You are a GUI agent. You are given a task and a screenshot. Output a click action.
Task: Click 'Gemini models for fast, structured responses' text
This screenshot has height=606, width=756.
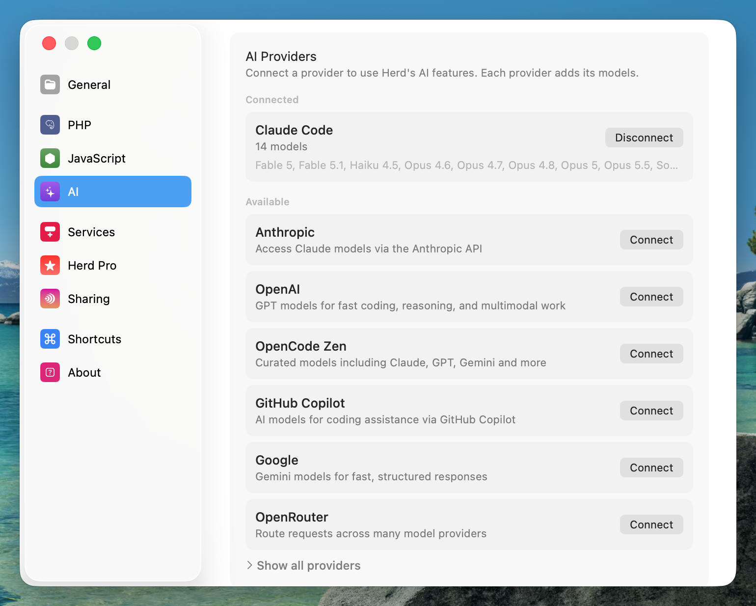click(372, 476)
